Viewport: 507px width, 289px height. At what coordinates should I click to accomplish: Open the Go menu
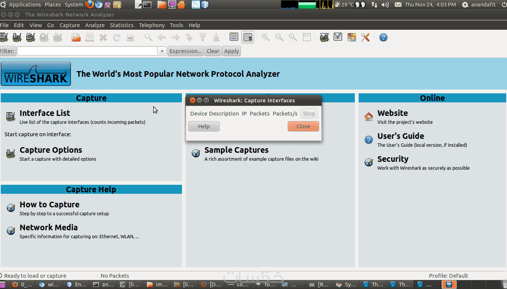[51, 25]
